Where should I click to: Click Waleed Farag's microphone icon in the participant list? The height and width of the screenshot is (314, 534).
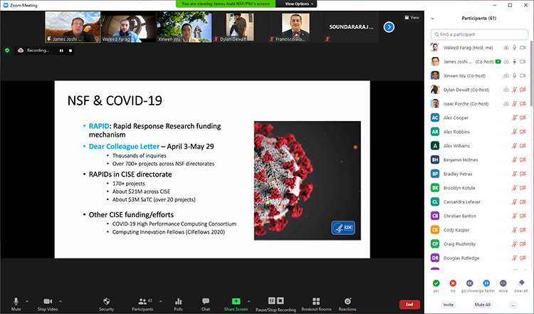click(x=515, y=48)
